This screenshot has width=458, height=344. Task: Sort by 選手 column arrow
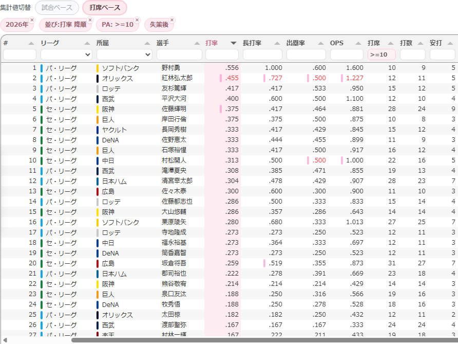click(x=197, y=43)
